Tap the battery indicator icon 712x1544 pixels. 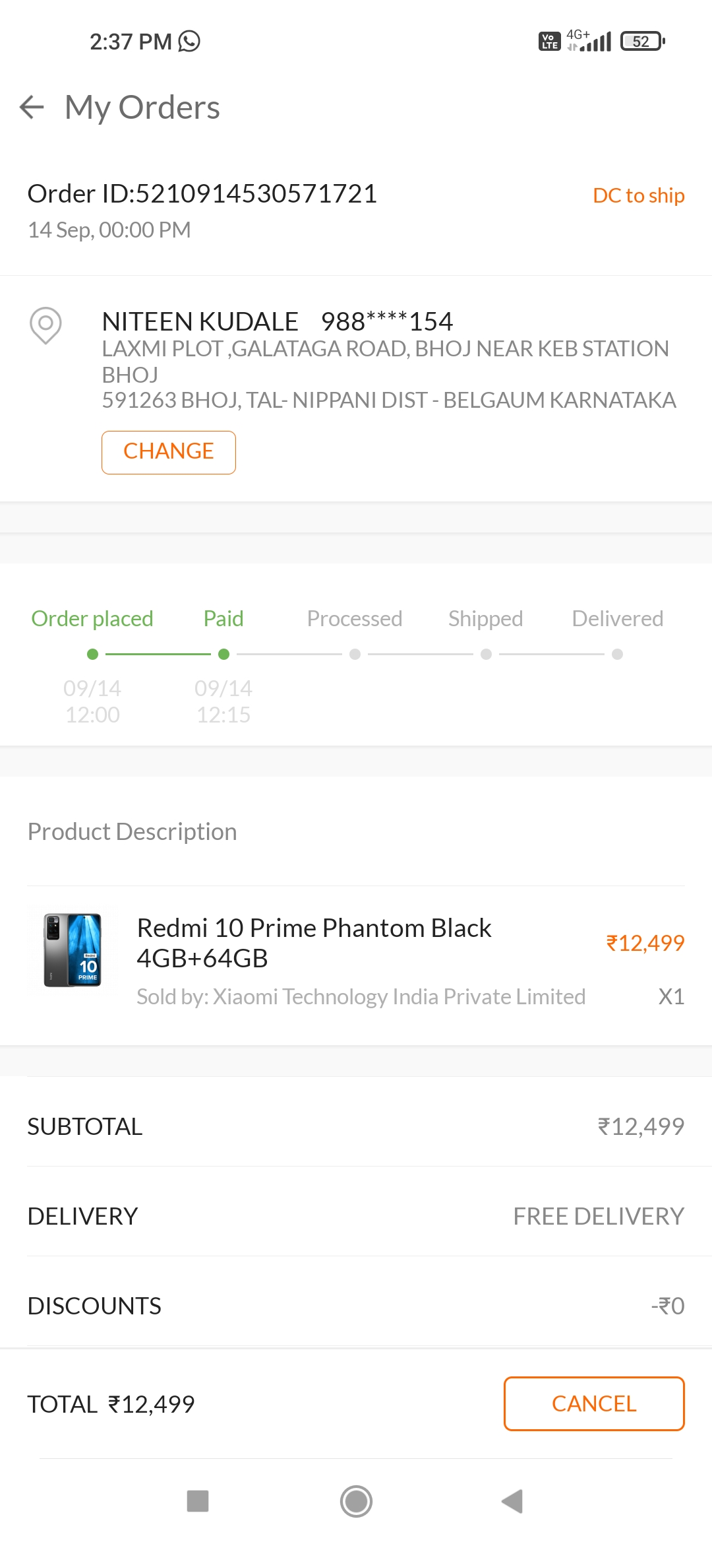pos(642,42)
